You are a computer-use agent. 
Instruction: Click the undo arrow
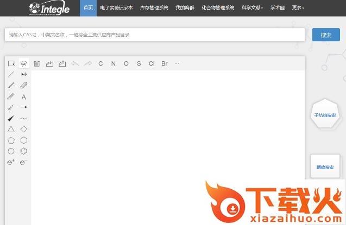(x=75, y=63)
